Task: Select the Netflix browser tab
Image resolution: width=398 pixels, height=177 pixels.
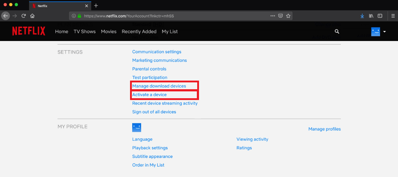Action: coord(59,6)
